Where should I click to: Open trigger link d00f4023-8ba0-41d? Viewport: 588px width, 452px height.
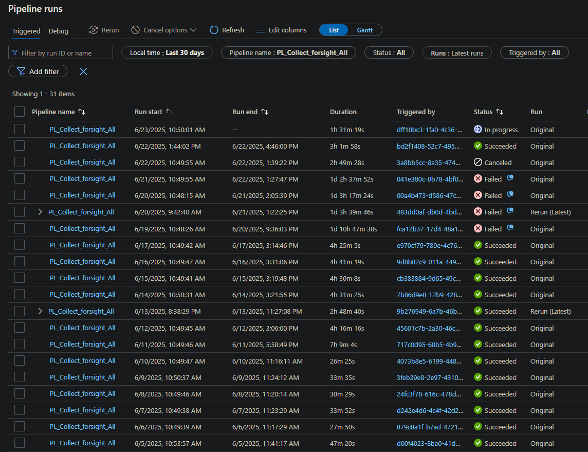[x=429, y=444]
